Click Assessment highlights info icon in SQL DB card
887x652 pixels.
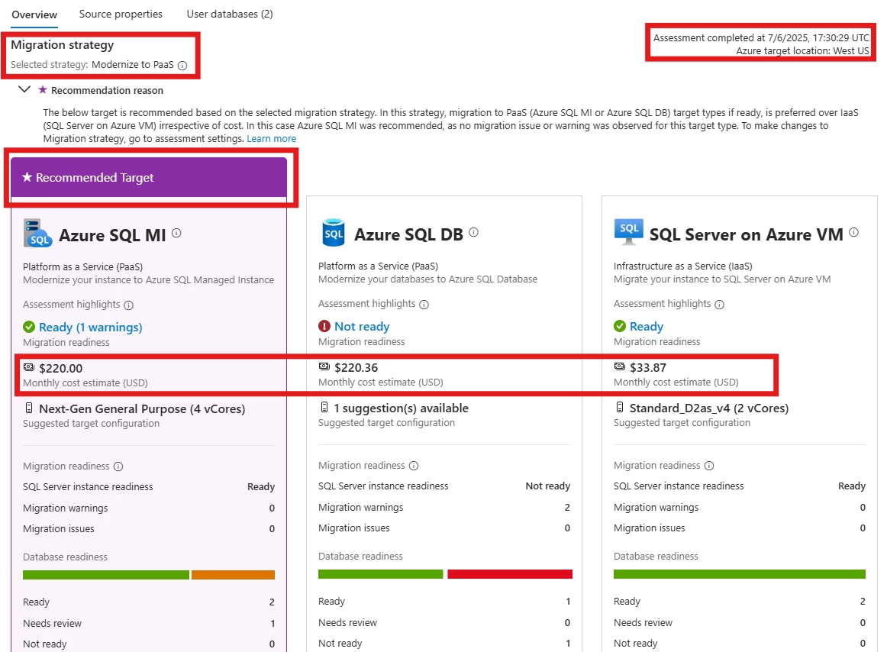(x=424, y=305)
